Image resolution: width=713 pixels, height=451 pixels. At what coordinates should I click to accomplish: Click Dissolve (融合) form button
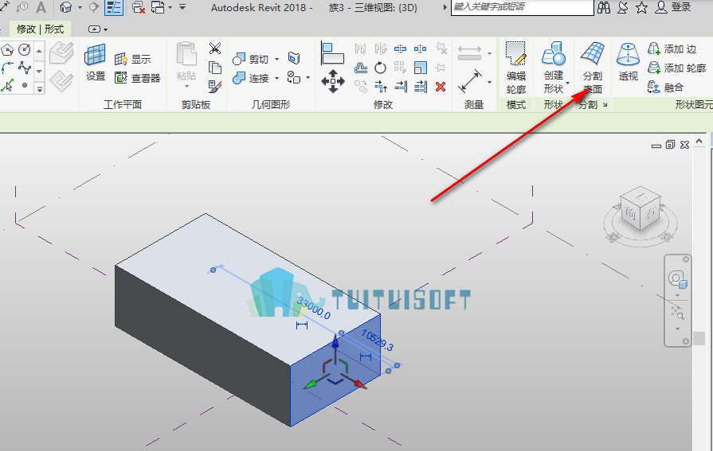665,87
